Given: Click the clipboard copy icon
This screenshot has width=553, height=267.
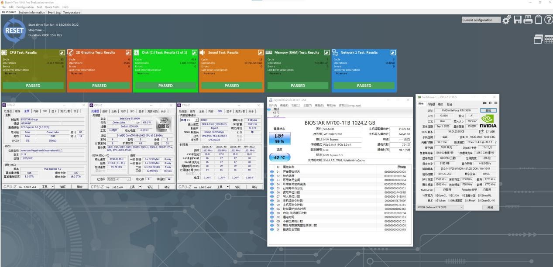Looking at the screenshot, I should pyautogui.click(x=538, y=20).
